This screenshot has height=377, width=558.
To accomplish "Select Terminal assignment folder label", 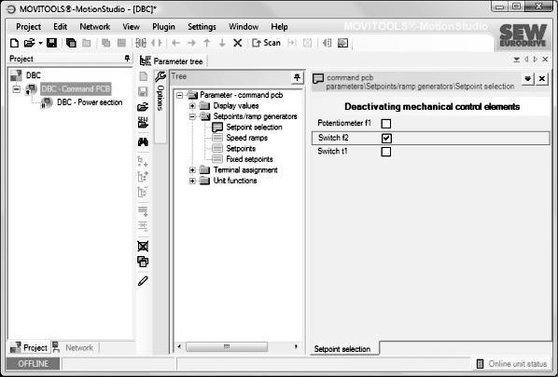I will (245, 170).
